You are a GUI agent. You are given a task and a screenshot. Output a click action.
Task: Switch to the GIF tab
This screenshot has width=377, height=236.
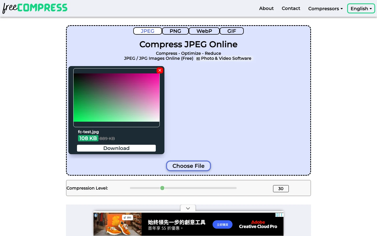coord(232,31)
